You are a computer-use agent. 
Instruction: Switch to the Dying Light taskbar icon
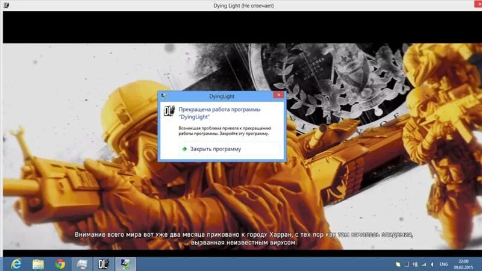pyautogui.click(x=104, y=264)
